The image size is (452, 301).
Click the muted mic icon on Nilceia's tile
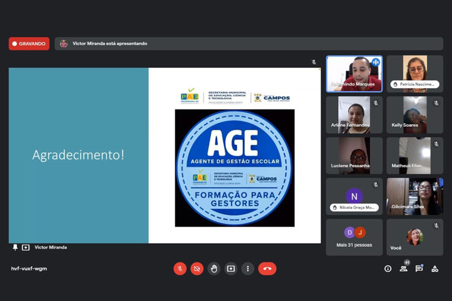click(x=376, y=185)
